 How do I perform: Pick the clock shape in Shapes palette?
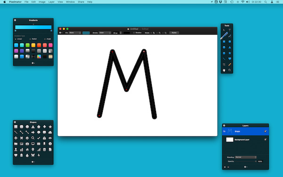pyautogui.click(x=50, y=144)
